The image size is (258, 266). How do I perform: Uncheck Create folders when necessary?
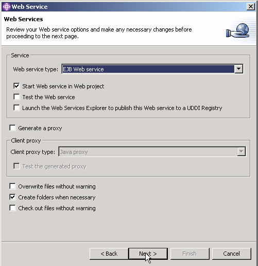click(x=12, y=197)
